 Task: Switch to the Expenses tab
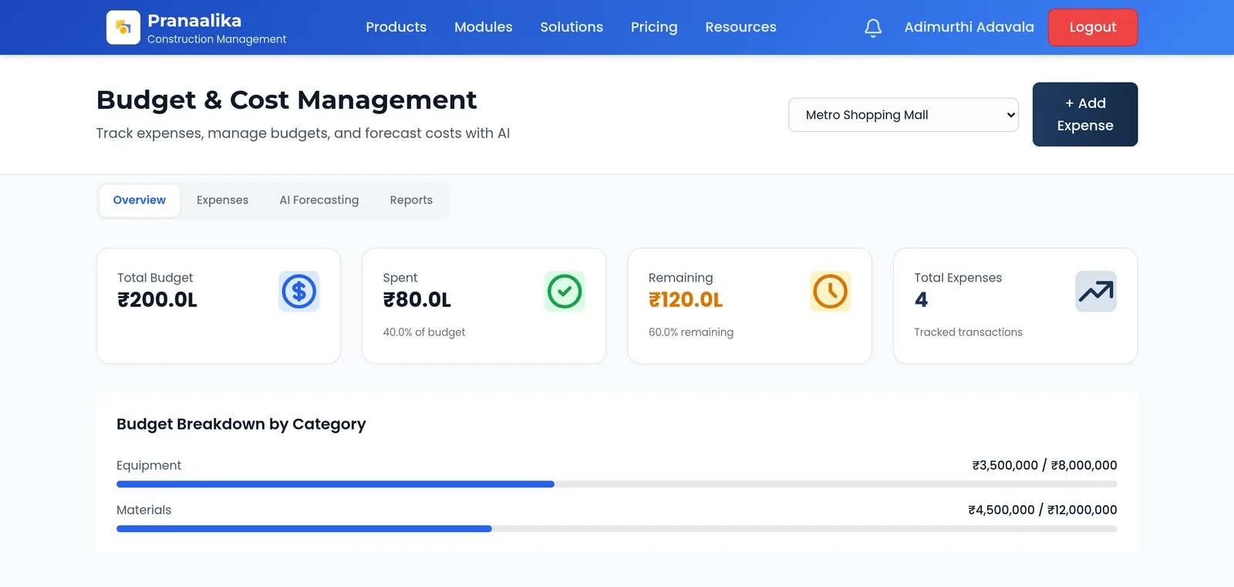222,201
